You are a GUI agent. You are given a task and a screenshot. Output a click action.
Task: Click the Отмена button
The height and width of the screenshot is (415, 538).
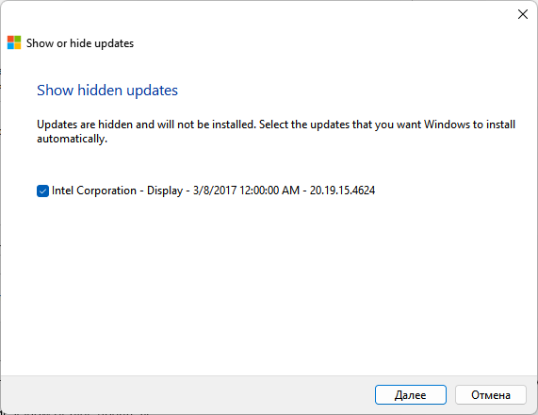coord(491,395)
